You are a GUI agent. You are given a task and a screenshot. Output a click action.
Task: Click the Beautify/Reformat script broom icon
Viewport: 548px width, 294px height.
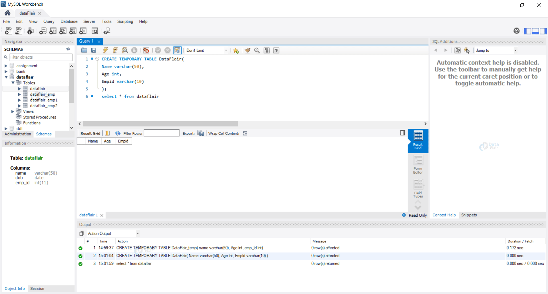pos(247,50)
